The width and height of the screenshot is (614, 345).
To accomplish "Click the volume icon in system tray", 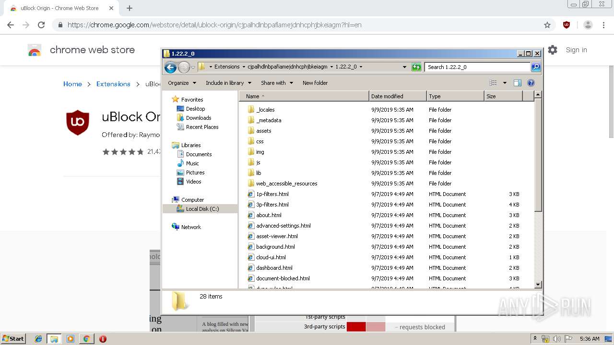I will (x=557, y=339).
